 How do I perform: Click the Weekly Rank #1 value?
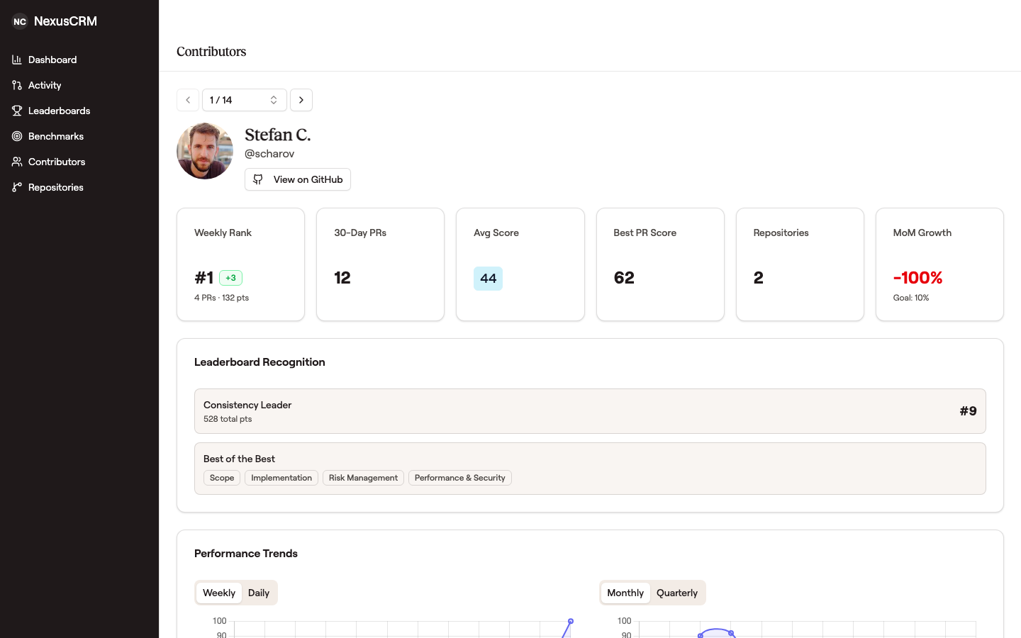[204, 278]
